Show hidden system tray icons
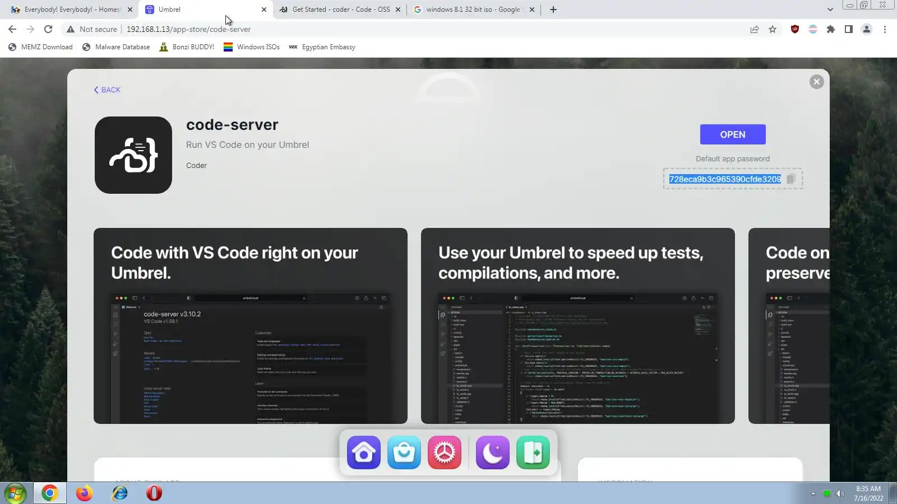The width and height of the screenshot is (897, 504). click(x=813, y=493)
